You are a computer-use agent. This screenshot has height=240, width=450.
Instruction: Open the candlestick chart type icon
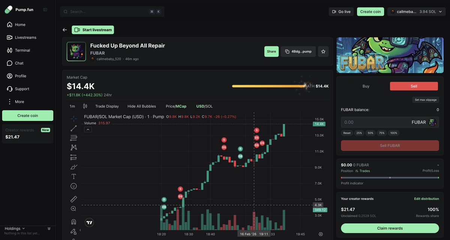85,106
